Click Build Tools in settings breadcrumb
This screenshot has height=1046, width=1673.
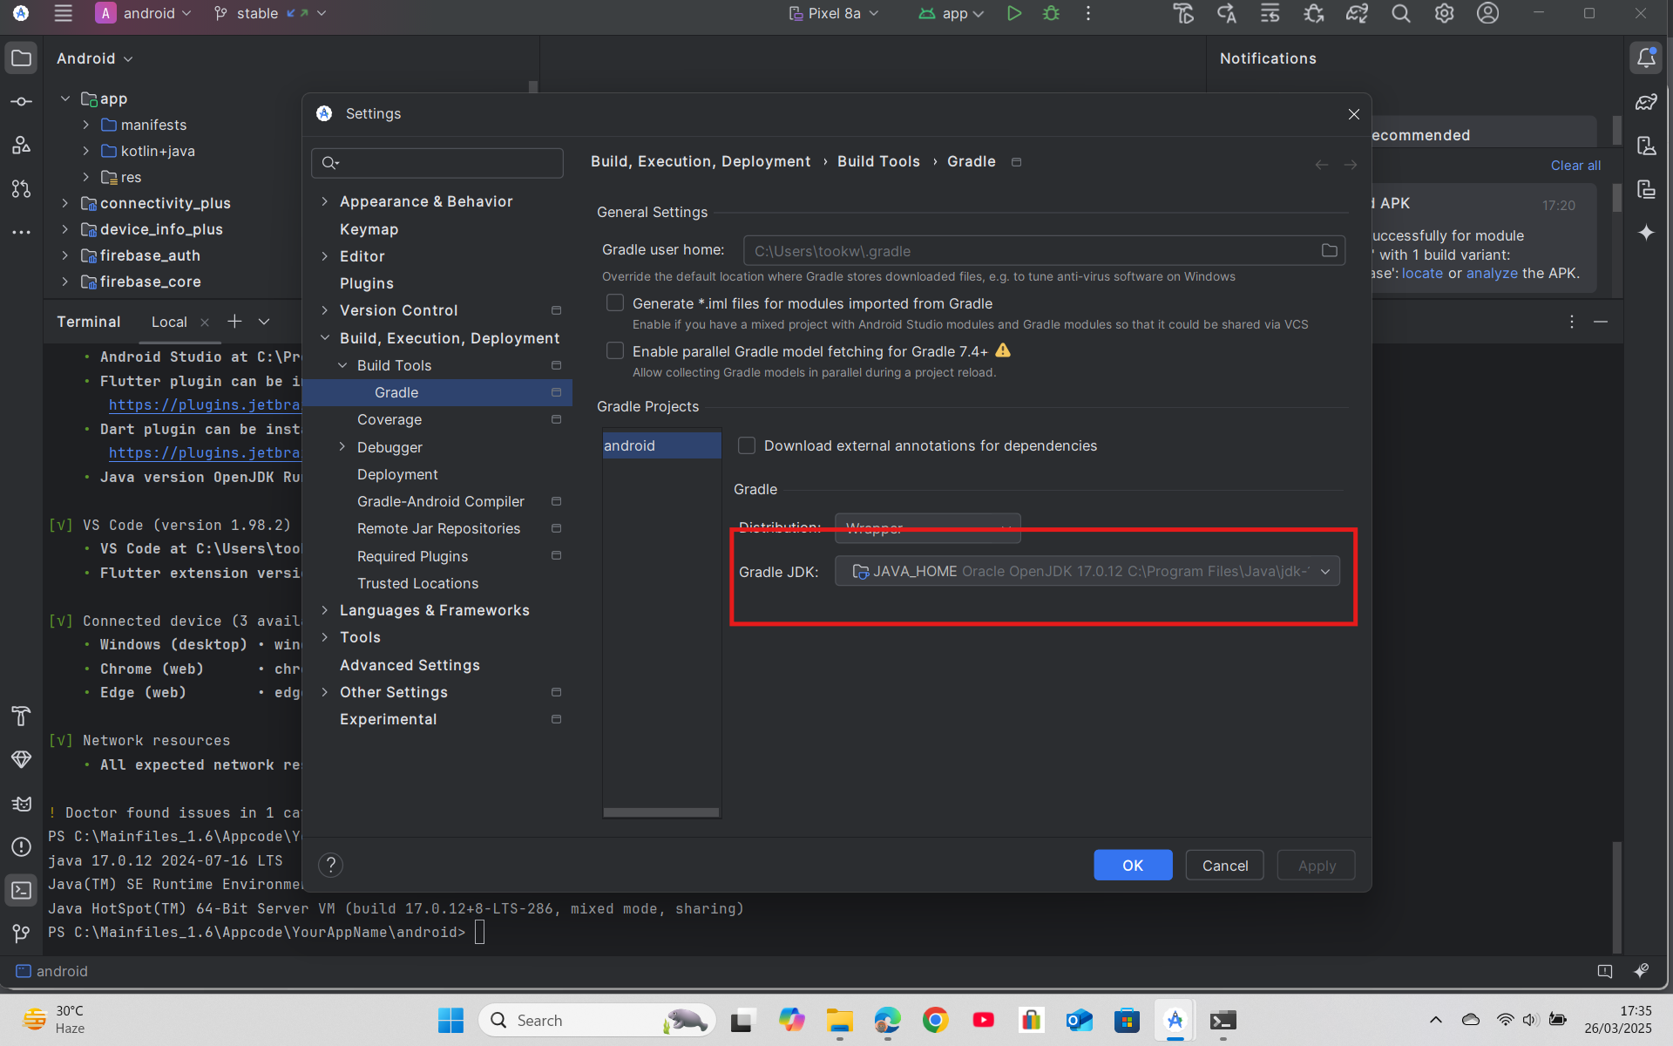tap(878, 161)
